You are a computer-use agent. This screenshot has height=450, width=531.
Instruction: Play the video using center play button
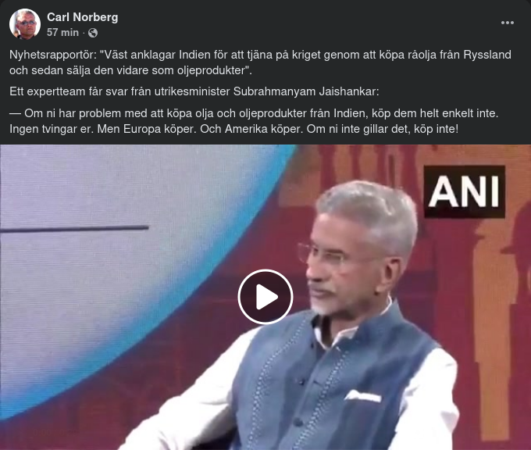pos(265,297)
